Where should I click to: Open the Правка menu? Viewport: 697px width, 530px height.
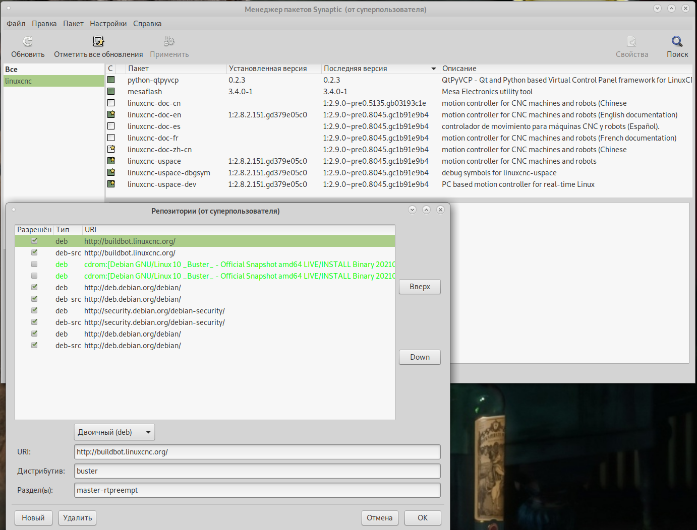pyautogui.click(x=44, y=24)
